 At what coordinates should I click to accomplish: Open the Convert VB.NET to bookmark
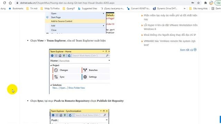(x=138, y=8)
